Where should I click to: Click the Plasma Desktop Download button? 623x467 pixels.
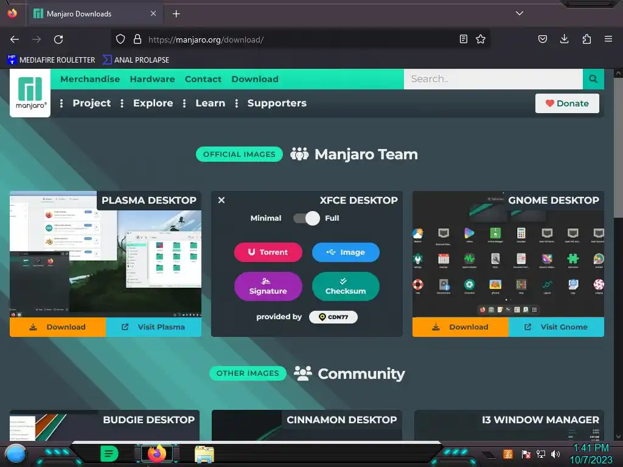58,327
